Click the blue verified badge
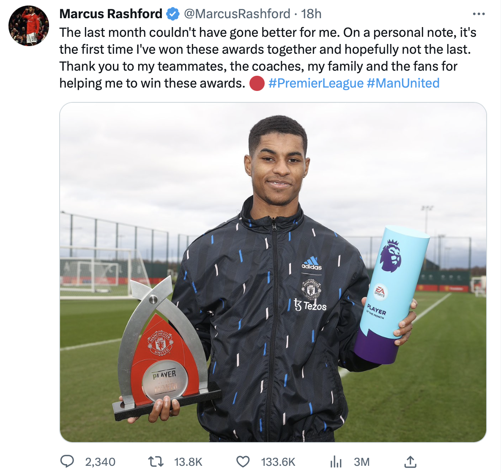 tap(173, 14)
